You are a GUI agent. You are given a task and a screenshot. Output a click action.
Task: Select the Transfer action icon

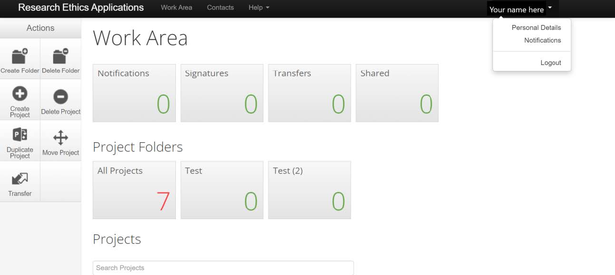[19, 177]
